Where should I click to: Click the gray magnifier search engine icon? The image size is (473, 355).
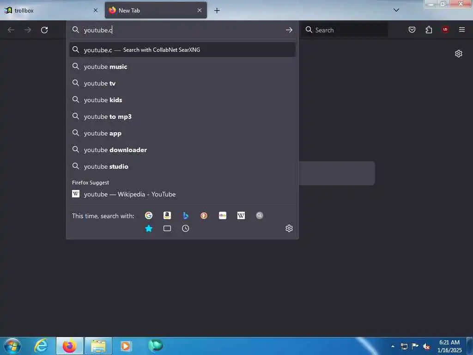260,215
